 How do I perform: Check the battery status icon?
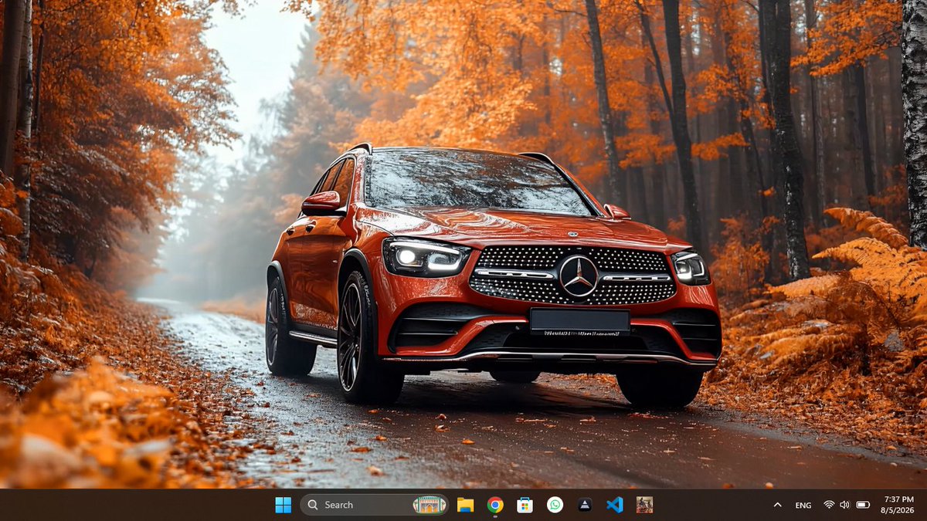[x=863, y=505]
